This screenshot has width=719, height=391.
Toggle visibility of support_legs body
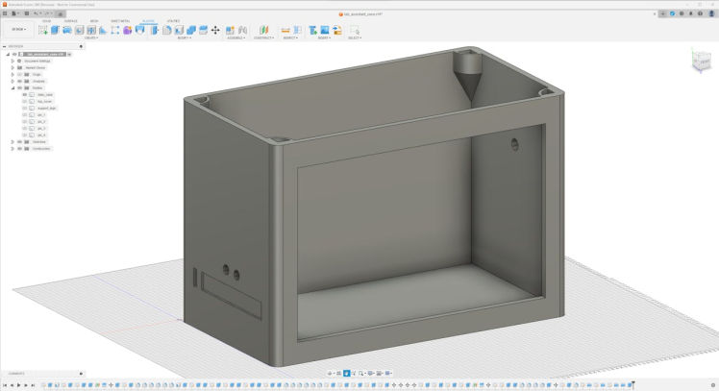pos(24,109)
